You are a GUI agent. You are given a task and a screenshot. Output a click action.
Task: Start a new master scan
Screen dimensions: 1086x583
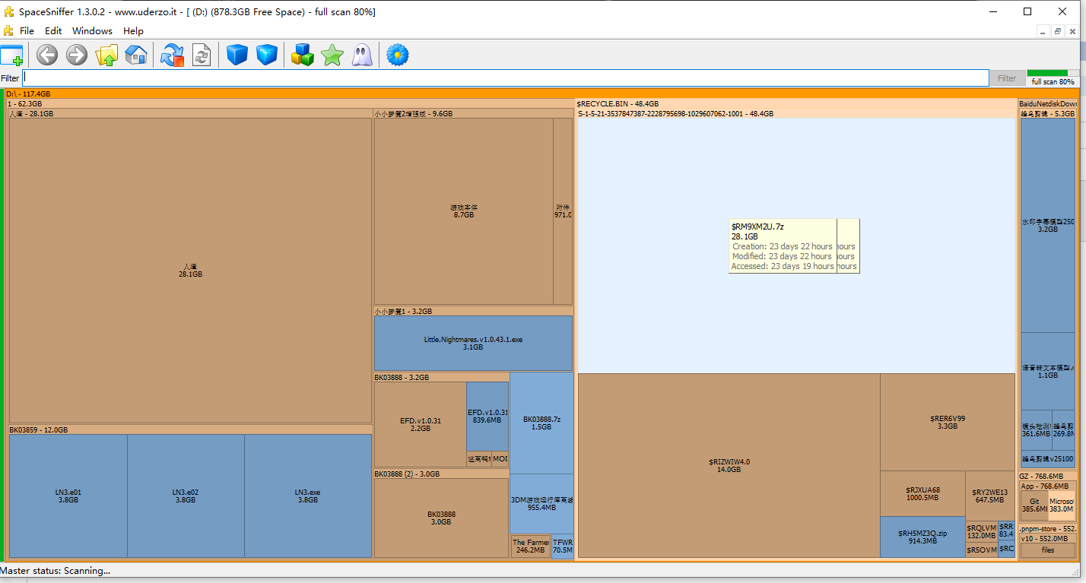[173, 55]
